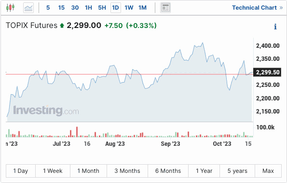Select the 1W interval
This screenshot has width=287, height=183.
pyautogui.click(x=129, y=8)
